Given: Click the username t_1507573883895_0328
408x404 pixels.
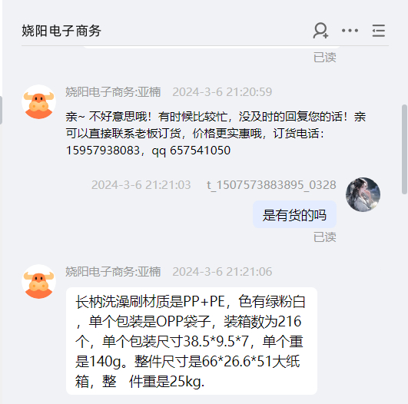Looking at the screenshot, I should (271, 185).
